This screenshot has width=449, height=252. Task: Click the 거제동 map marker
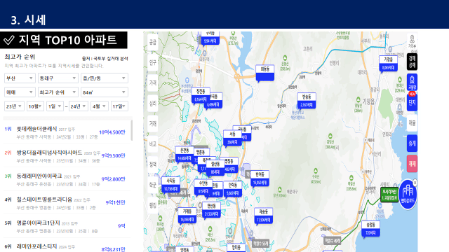click(x=187, y=216)
